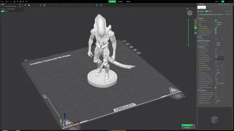The image size is (234, 131).
Task: Click the Threshold angle value field
Action: [220, 27]
